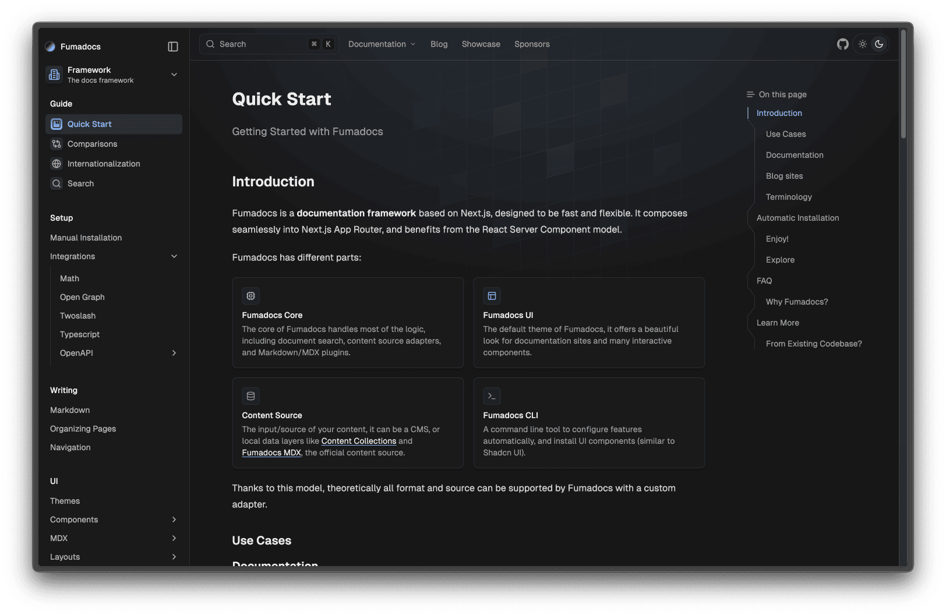
Task: Open the GitHub repository icon
Action: pos(842,44)
